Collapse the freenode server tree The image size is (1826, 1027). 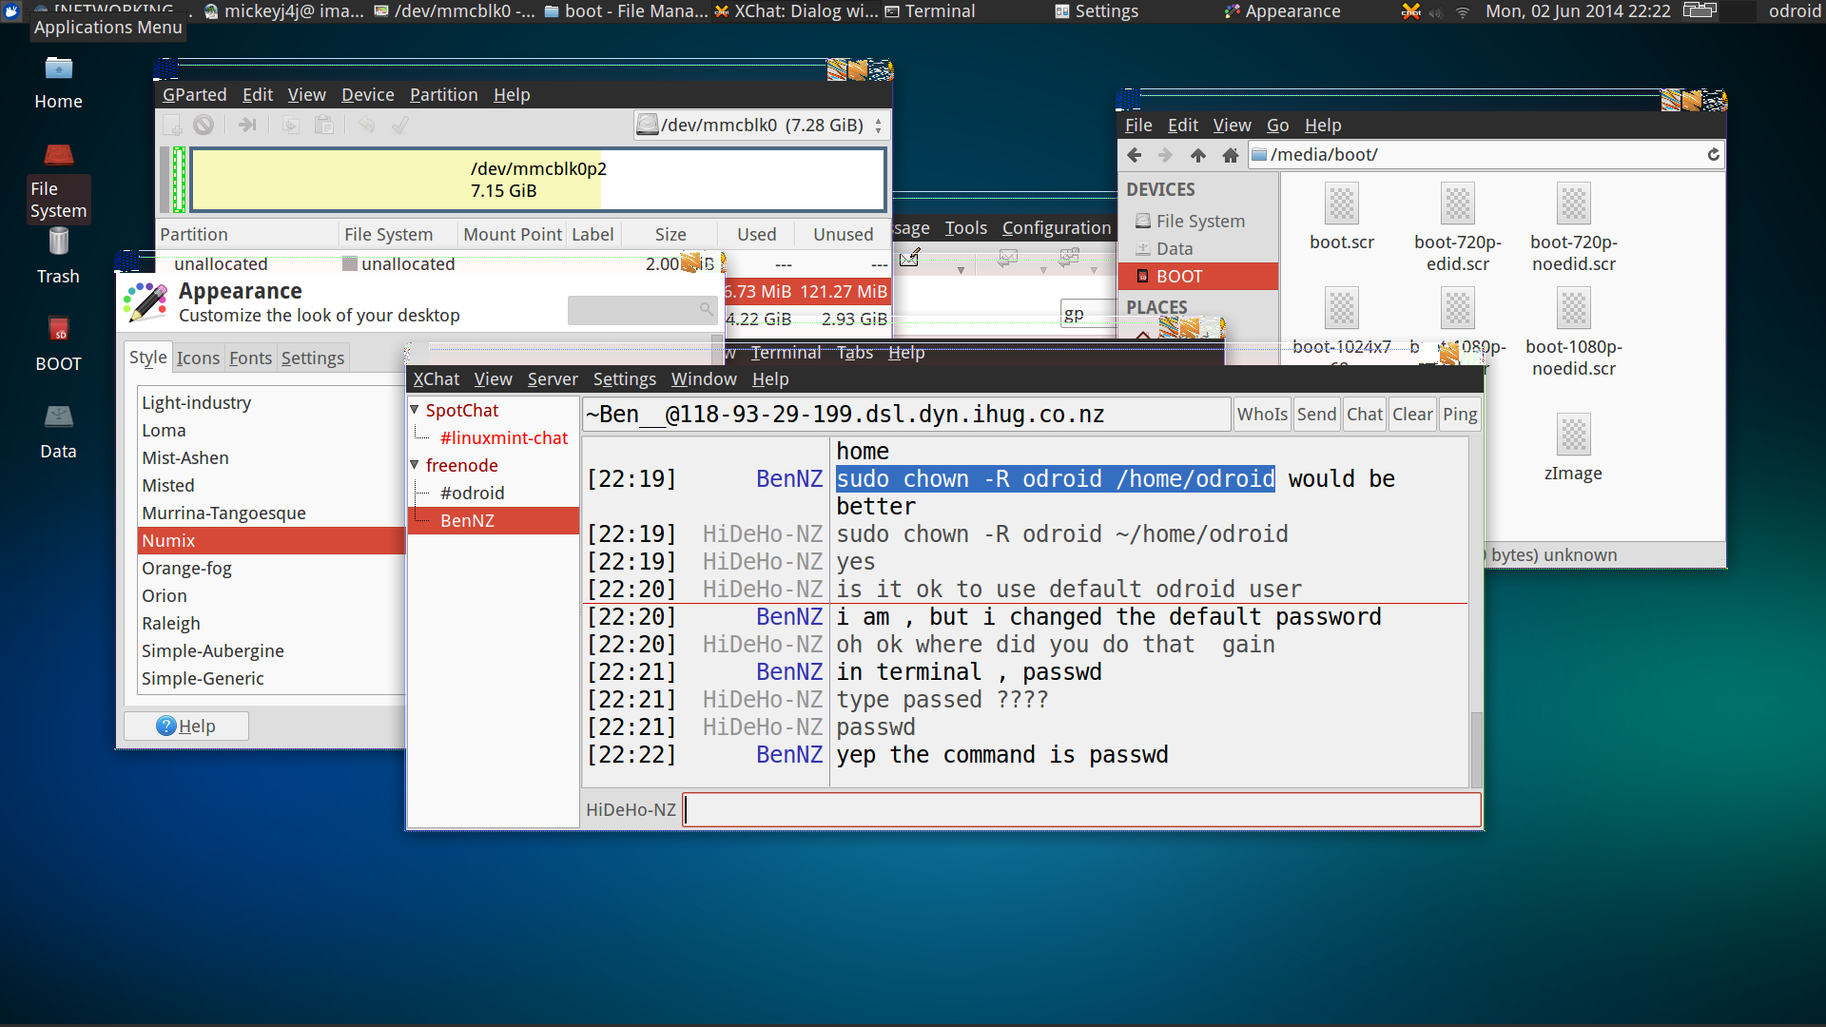(x=415, y=465)
